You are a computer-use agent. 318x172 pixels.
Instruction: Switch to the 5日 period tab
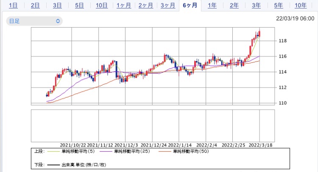click(80, 6)
